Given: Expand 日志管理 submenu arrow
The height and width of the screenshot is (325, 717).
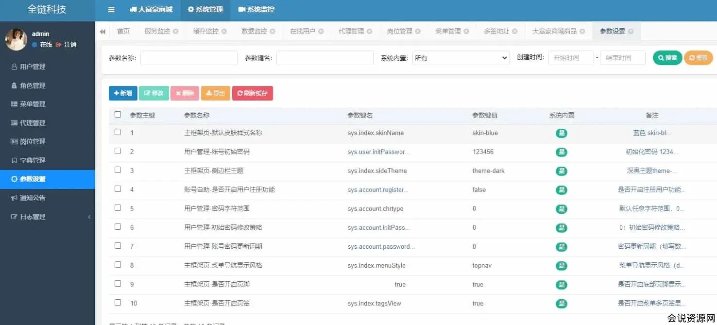Looking at the screenshot, I should click(x=89, y=217).
